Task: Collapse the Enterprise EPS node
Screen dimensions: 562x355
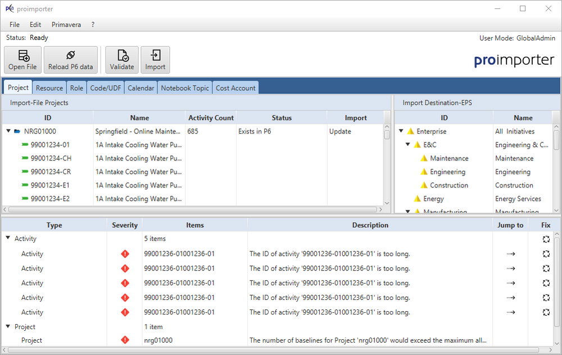Action: click(401, 132)
